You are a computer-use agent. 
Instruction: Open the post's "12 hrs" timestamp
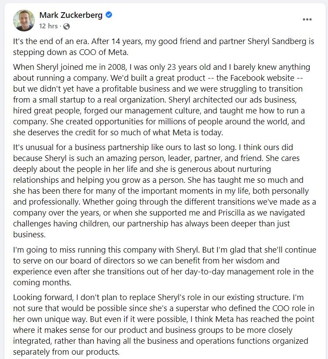[x=48, y=26]
